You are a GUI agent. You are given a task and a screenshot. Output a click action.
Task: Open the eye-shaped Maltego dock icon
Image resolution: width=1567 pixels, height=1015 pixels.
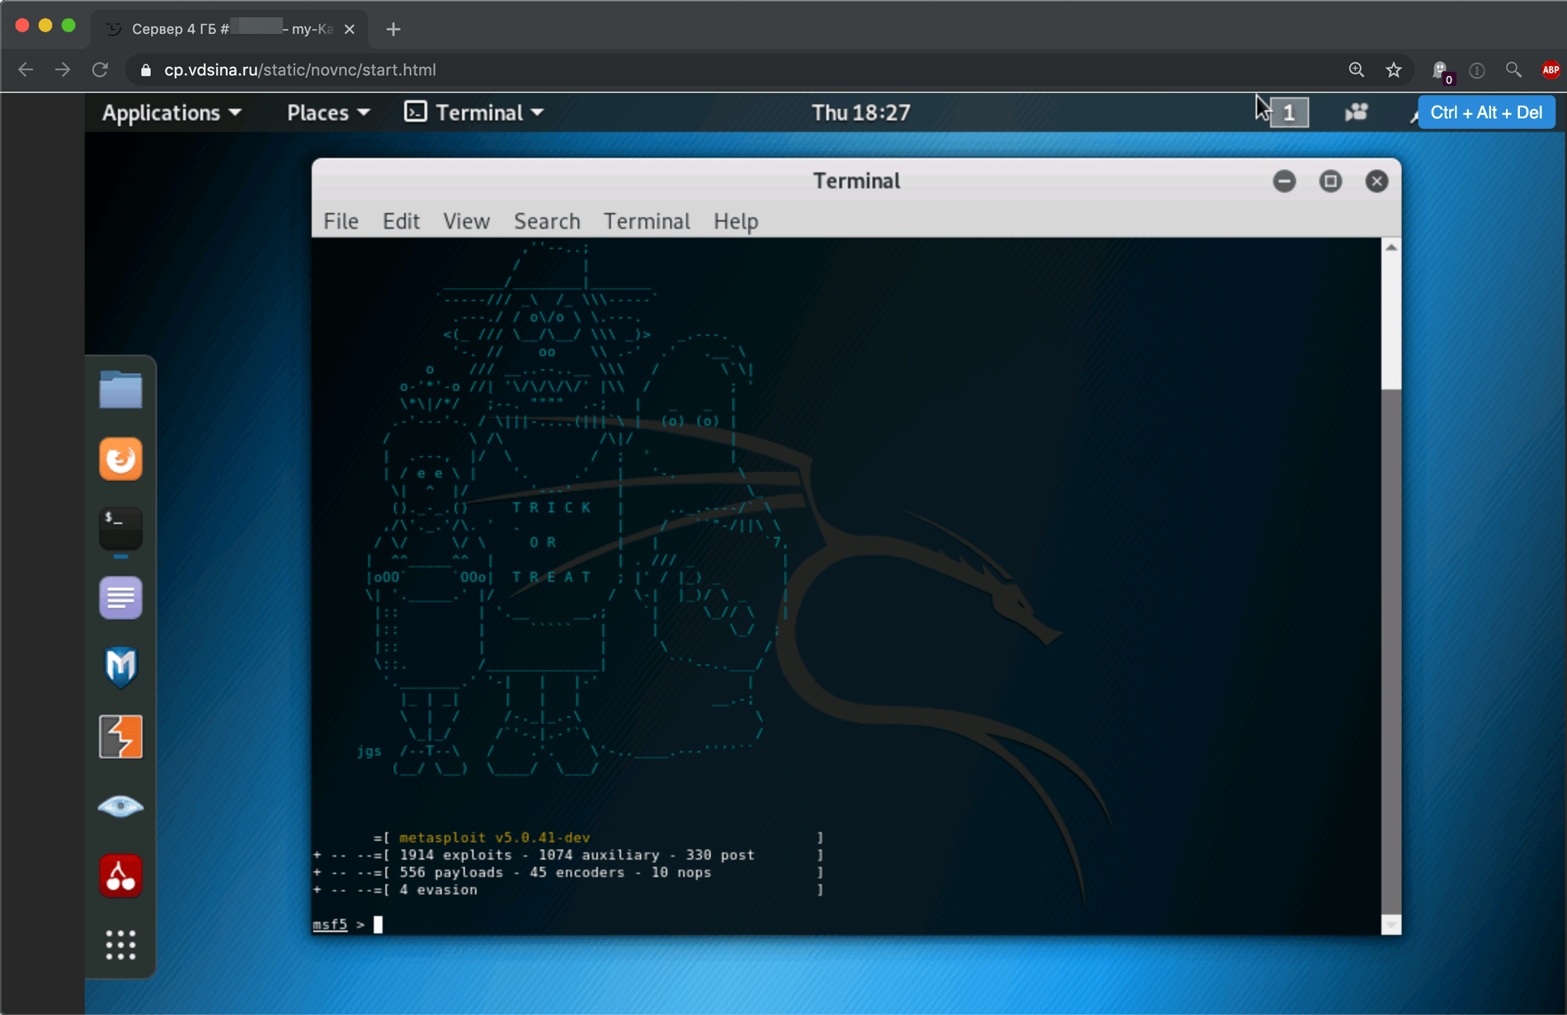(120, 806)
